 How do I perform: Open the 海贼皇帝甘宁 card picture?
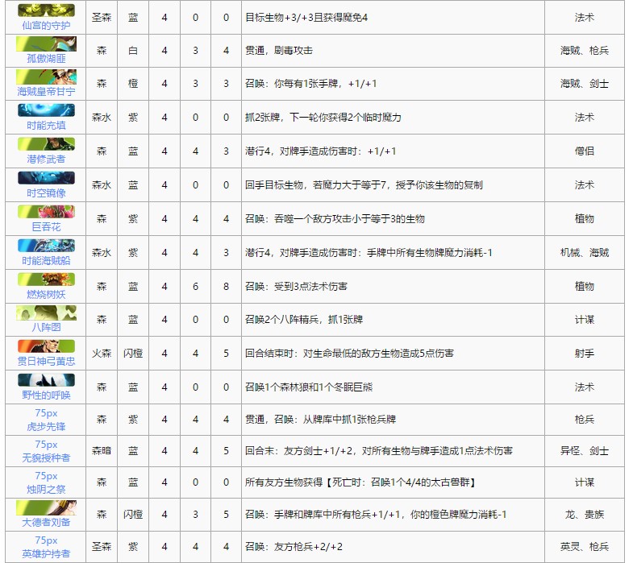click(46, 77)
